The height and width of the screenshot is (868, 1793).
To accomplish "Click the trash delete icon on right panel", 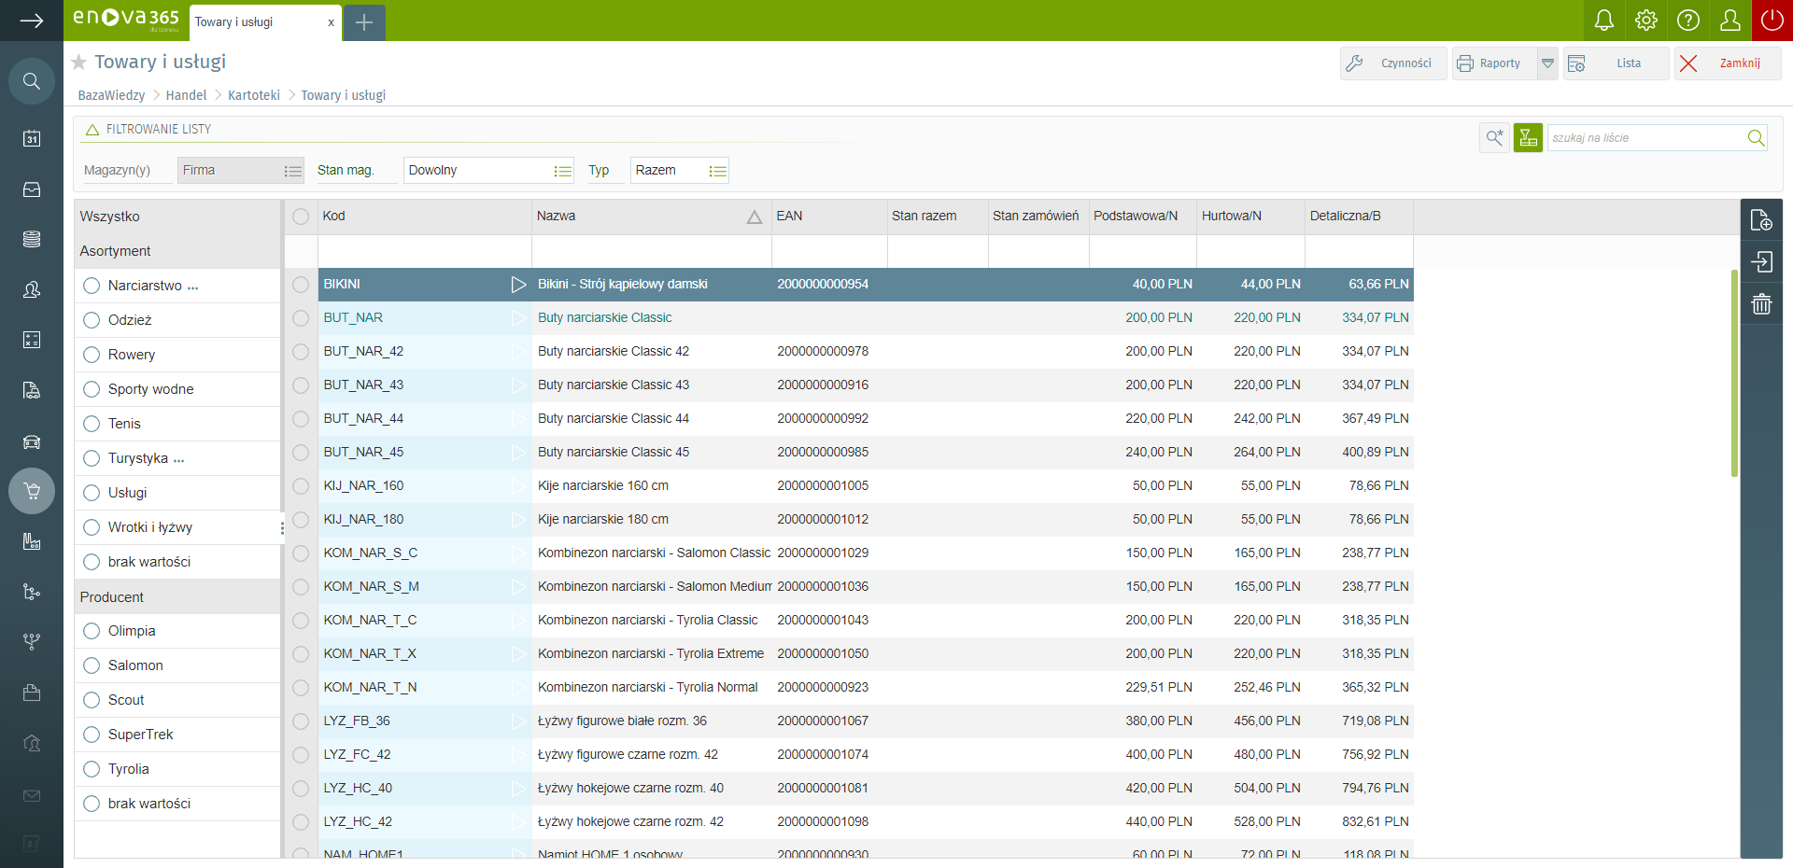I will pos(1761,304).
